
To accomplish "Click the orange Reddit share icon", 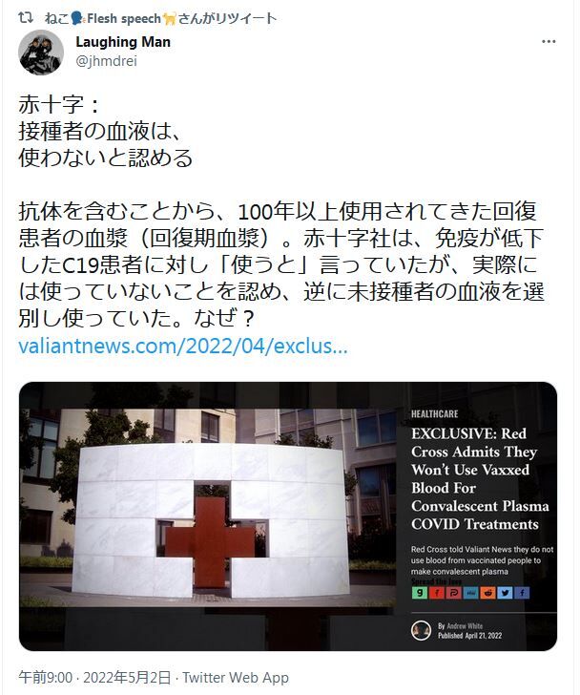I will click(x=487, y=593).
